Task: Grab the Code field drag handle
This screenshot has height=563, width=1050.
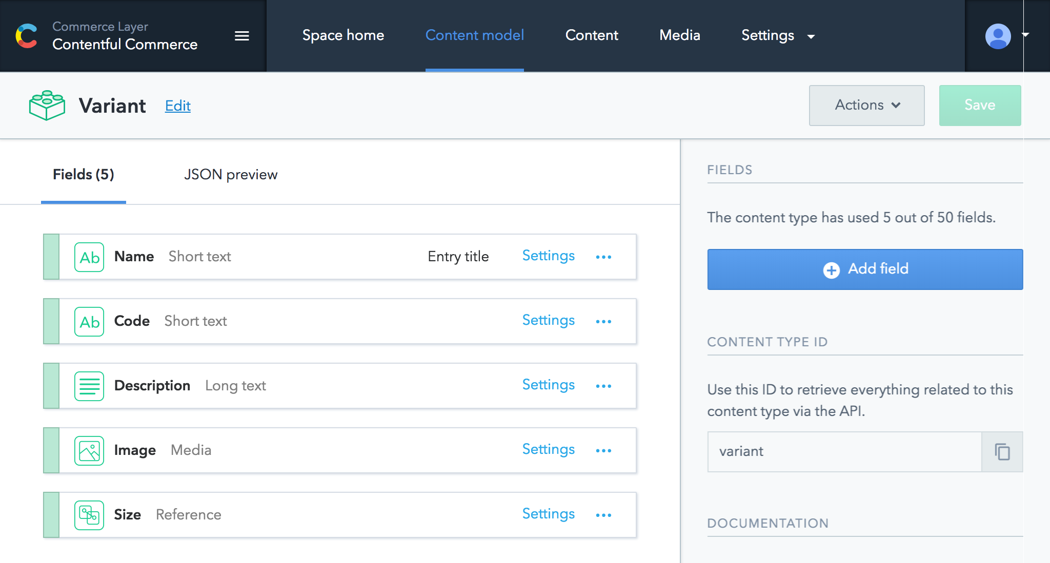Action: (51, 321)
